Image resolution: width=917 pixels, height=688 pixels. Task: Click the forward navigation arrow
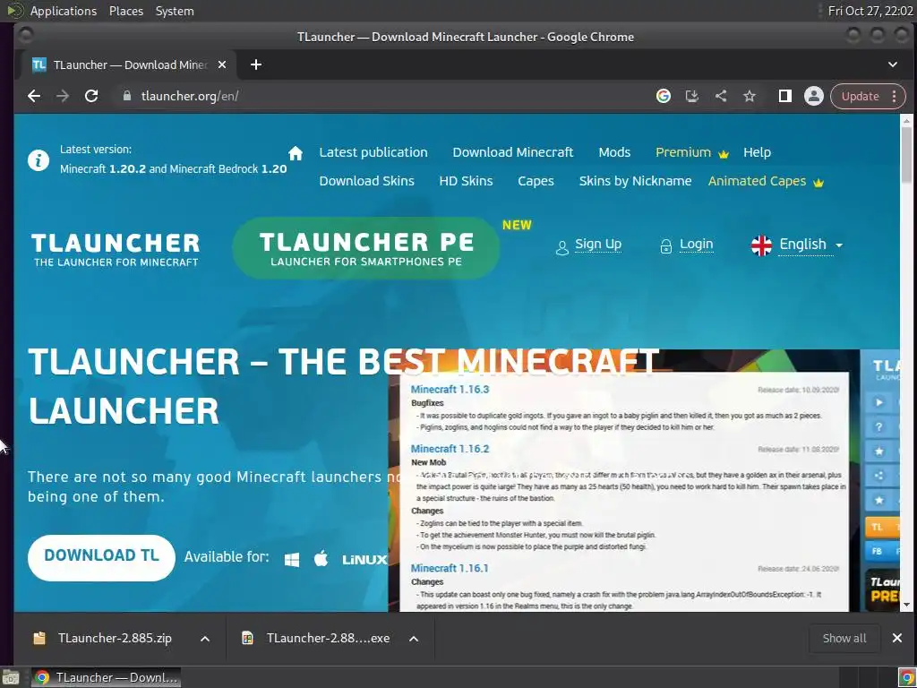[x=63, y=96]
